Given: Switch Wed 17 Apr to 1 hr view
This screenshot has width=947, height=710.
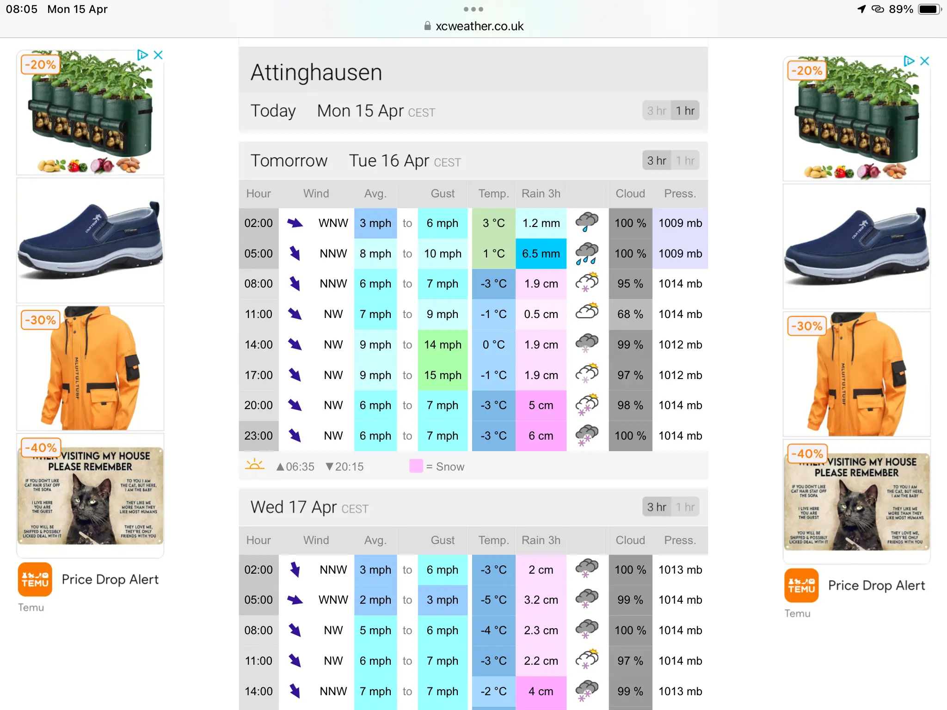Looking at the screenshot, I should coord(685,507).
